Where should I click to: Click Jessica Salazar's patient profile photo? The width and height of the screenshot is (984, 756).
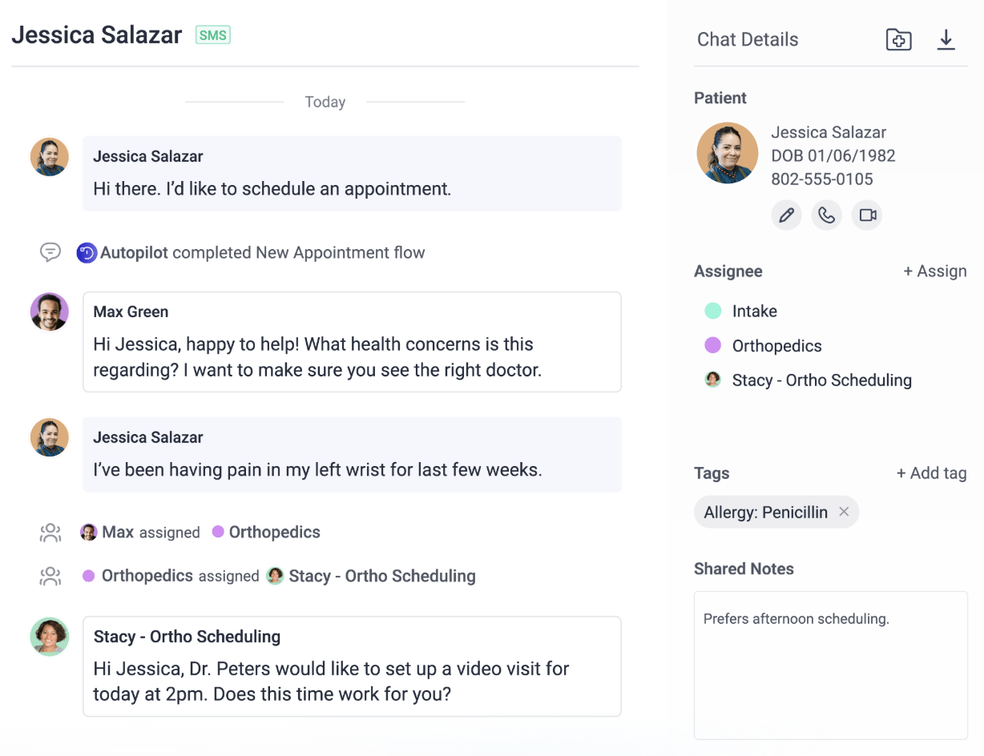pyautogui.click(x=728, y=153)
